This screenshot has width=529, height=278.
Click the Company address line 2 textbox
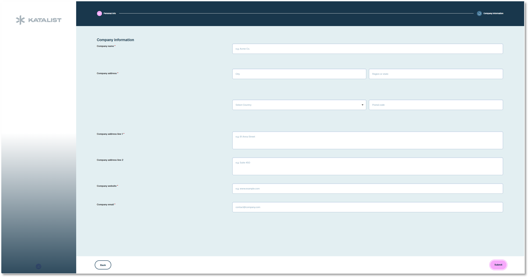(x=367, y=167)
